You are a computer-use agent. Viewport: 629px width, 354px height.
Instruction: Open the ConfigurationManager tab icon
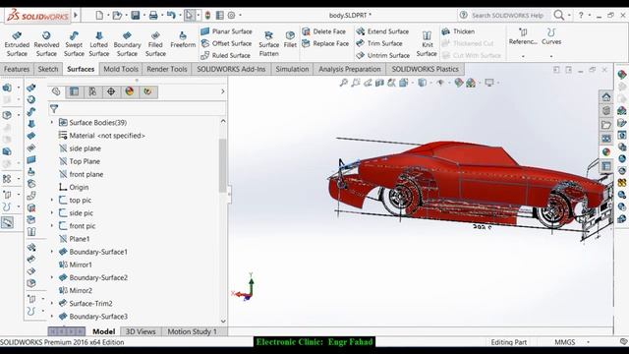(x=92, y=91)
